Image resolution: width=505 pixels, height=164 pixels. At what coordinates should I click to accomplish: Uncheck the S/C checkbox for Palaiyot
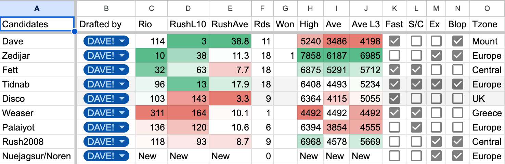[x=416, y=127]
